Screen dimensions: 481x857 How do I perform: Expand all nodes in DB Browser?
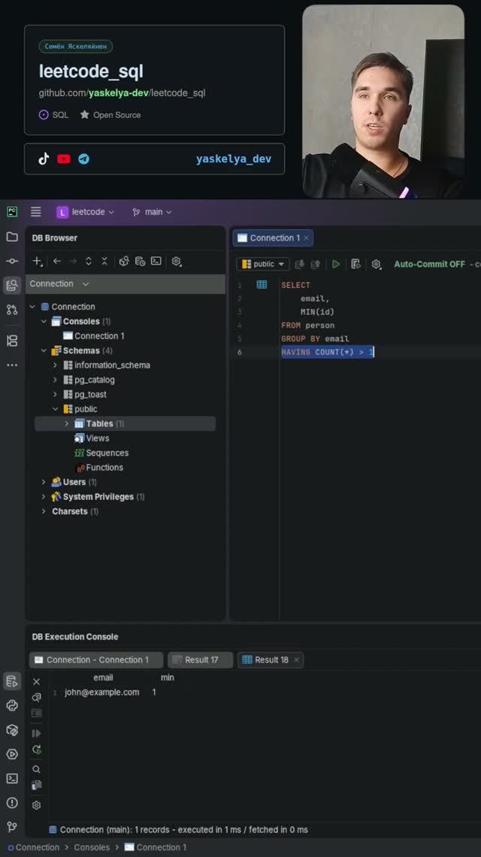[x=89, y=262]
